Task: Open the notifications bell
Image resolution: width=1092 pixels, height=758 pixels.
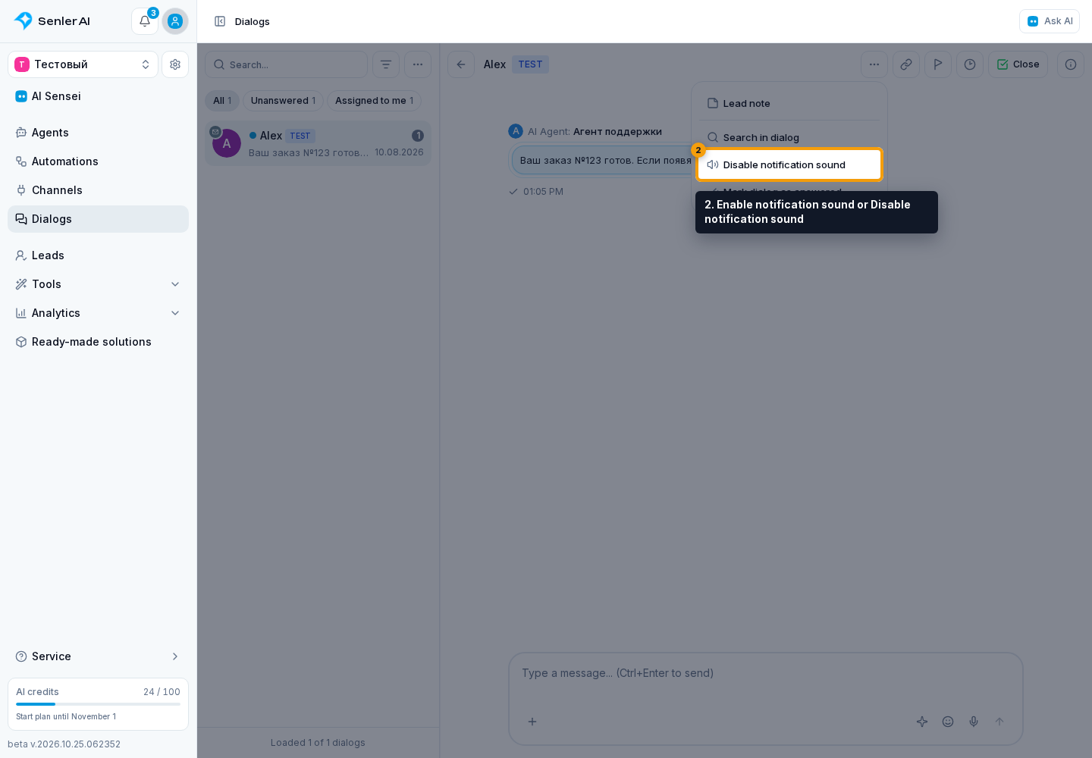Action: pos(145,21)
